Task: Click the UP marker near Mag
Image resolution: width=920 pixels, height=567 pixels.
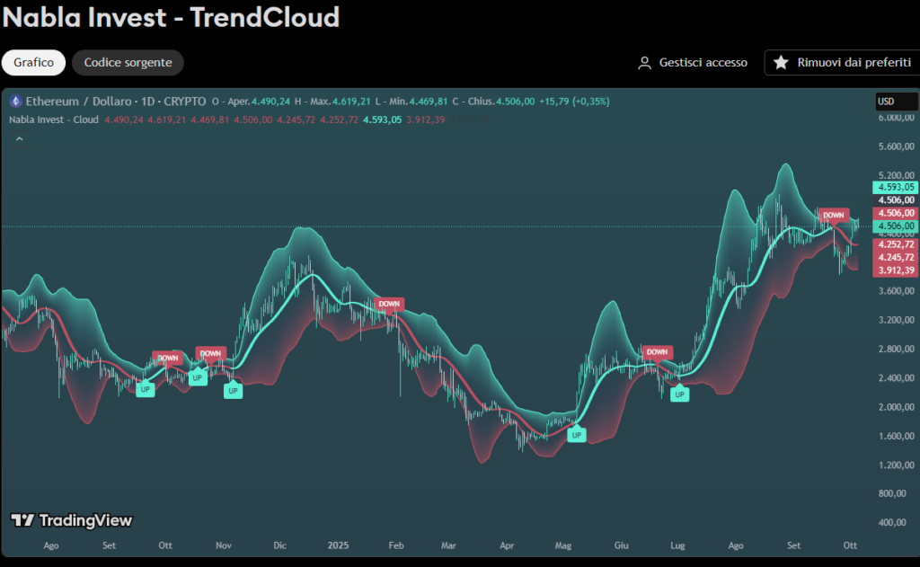Action: (x=577, y=435)
